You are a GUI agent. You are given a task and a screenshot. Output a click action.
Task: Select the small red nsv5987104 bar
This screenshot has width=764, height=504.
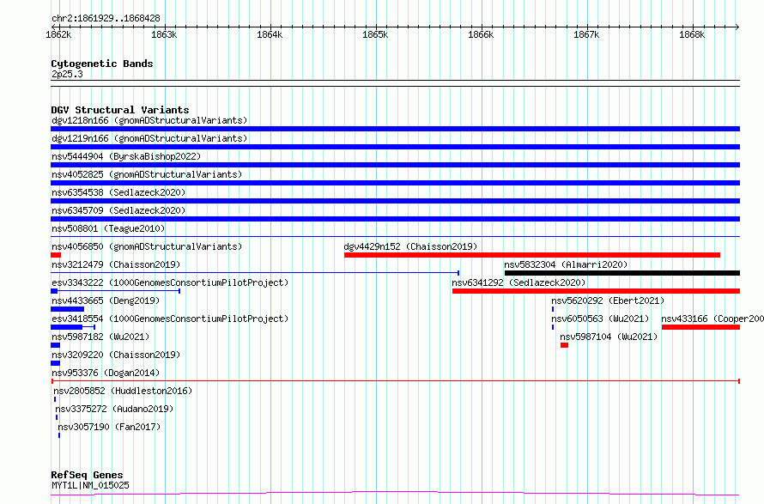[564, 345]
